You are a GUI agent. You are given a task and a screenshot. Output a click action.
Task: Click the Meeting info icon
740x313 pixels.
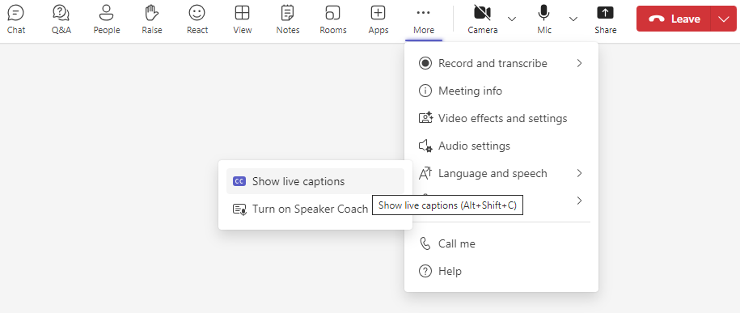(x=425, y=91)
